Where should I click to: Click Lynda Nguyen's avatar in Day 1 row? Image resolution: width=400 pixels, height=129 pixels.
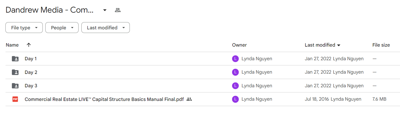tap(235, 59)
